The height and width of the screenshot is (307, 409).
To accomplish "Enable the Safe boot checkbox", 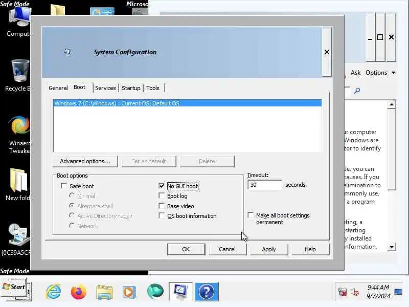I will click(64, 186).
